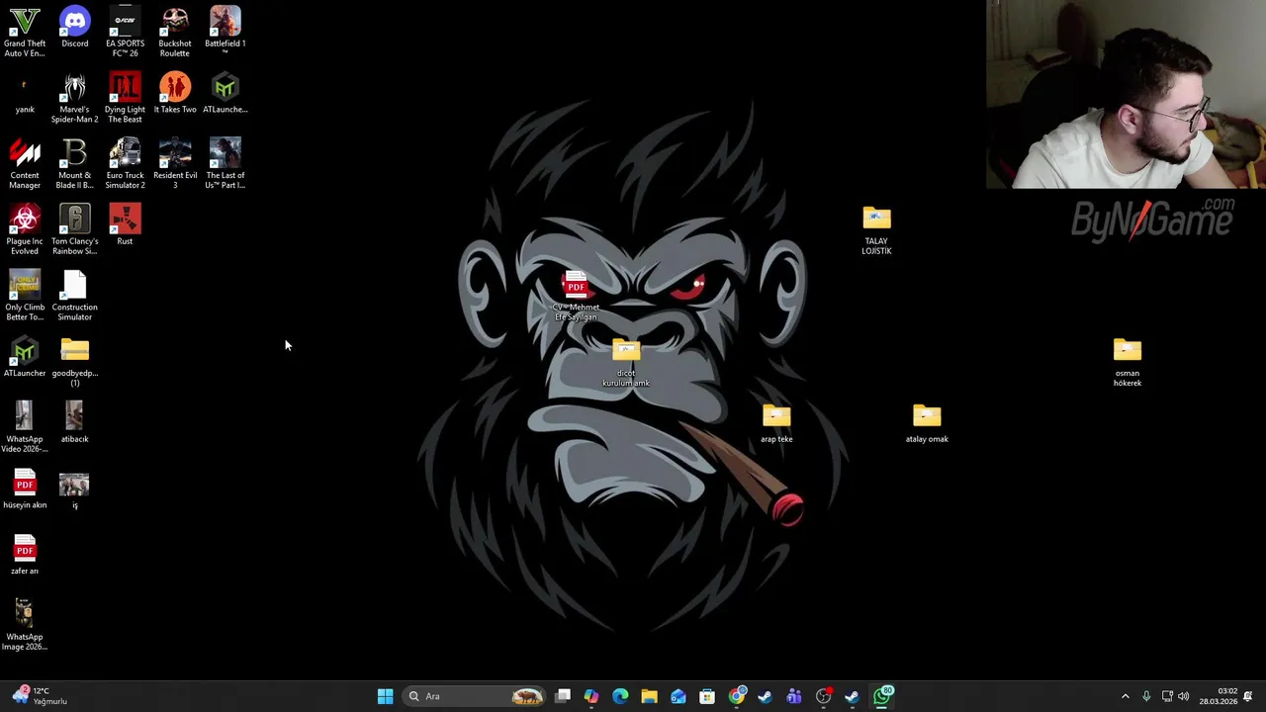This screenshot has height=712, width=1266.
Task: Open WhatsApp with 80 unread badge
Action: click(x=881, y=696)
